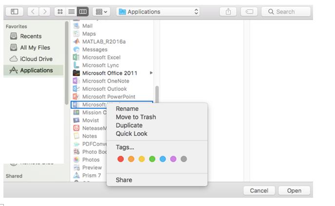335x206 pixels.
Task: Apply the green tag color
Action: 152,159
